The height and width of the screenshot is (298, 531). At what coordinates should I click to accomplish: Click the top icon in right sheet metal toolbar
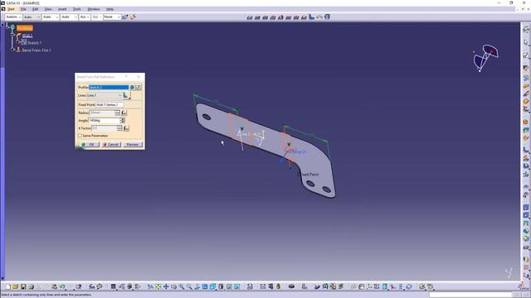point(526,30)
